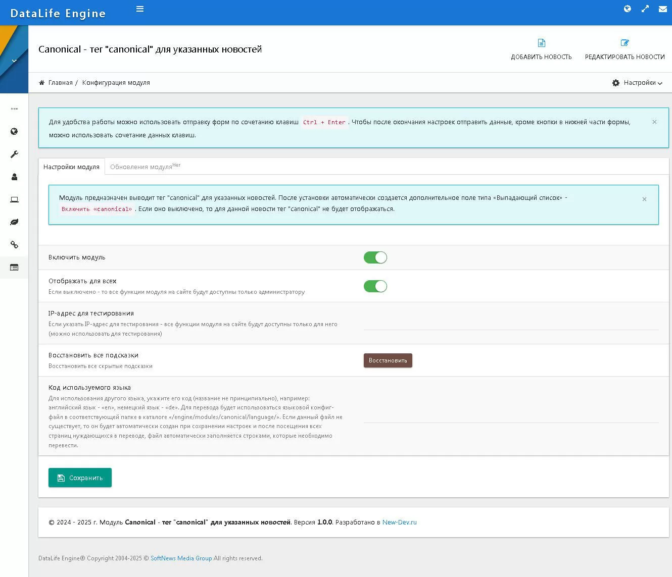Open the 'Главная' breadcrumb link
This screenshot has width=672, height=577.
point(61,83)
